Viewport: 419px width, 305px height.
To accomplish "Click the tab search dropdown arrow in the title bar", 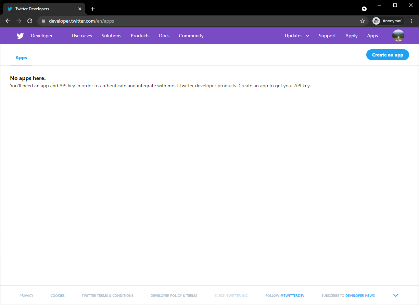I will coord(364,9).
